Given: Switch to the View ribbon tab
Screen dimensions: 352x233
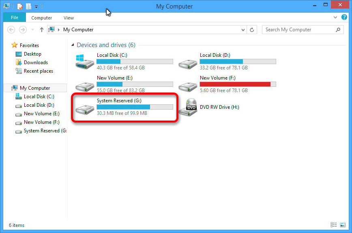Looking at the screenshot, I should click(69, 18).
